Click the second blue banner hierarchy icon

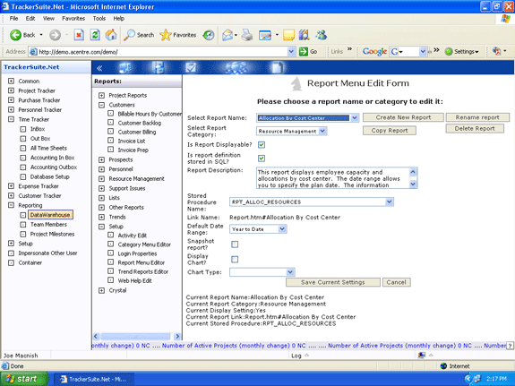[x=158, y=68]
